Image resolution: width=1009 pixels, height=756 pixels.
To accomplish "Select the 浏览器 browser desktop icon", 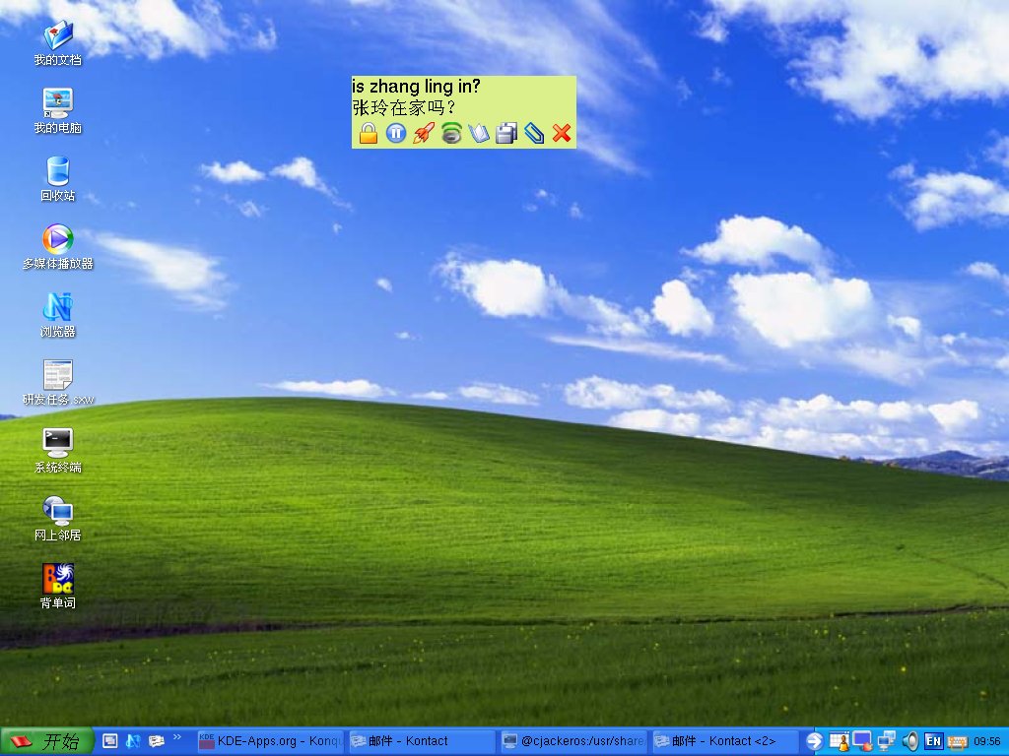I will click(58, 315).
